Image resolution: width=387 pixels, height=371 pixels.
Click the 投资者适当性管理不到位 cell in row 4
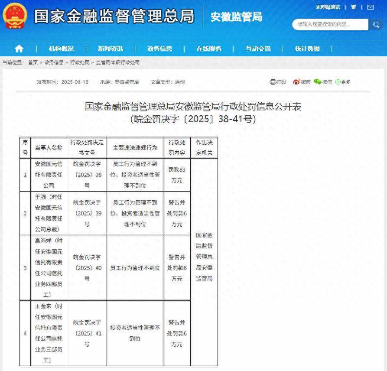tap(135, 333)
